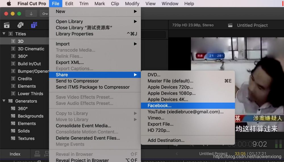Select Solids generators category

tap(24, 131)
